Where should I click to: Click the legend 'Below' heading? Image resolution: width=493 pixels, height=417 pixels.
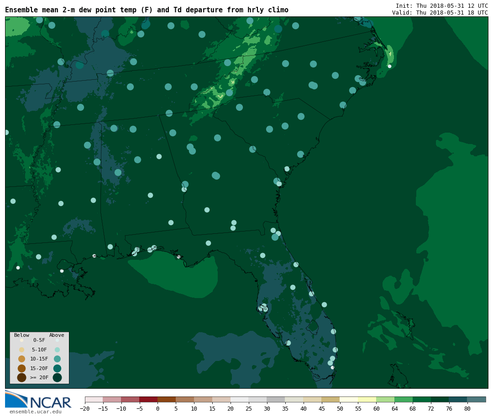(22, 335)
